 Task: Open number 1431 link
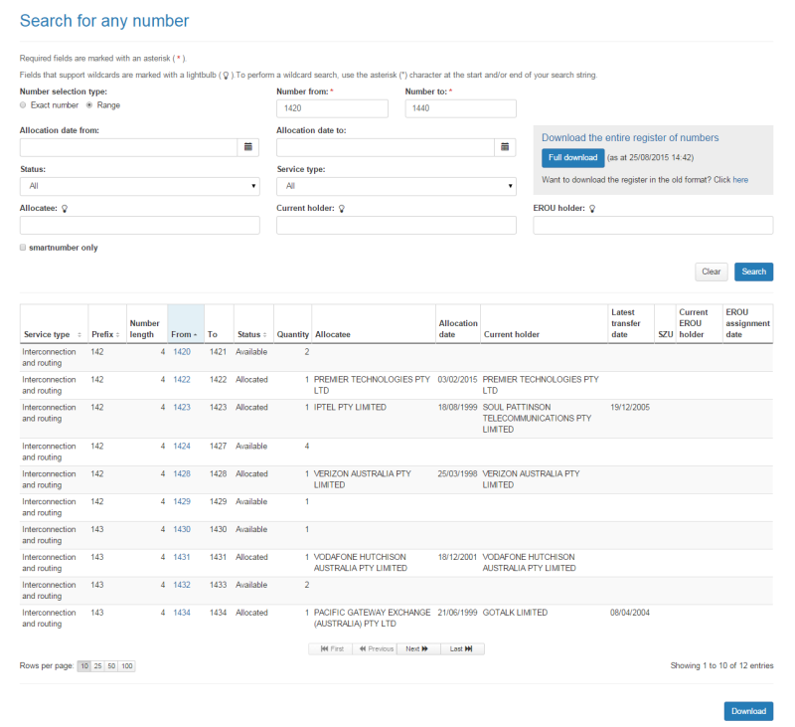pos(182,557)
